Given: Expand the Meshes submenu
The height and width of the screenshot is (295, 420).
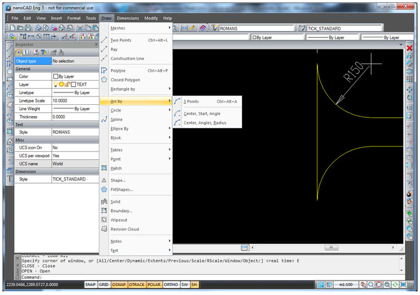Looking at the screenshot, I should [x=136, y=28].
